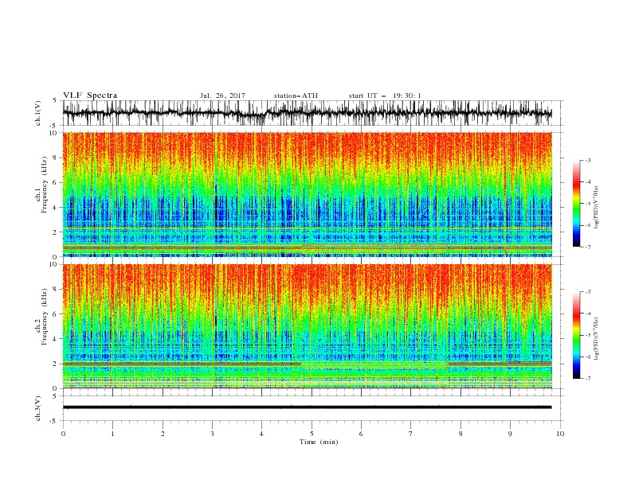Click the ch.1 voltage waveform trace
Viewport: 631px width, 487px height.
[307, 113]
